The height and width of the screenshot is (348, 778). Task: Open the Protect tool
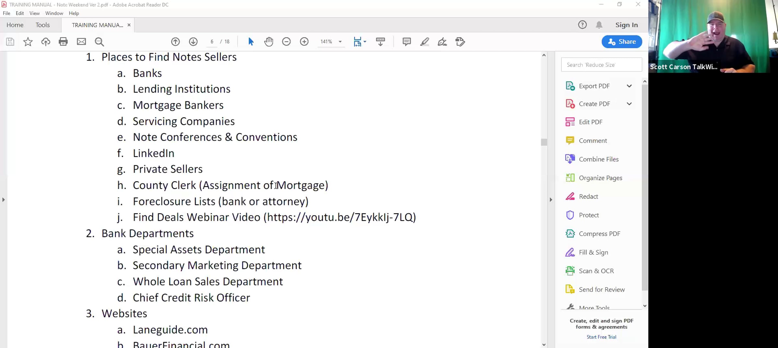pos(589,215)
